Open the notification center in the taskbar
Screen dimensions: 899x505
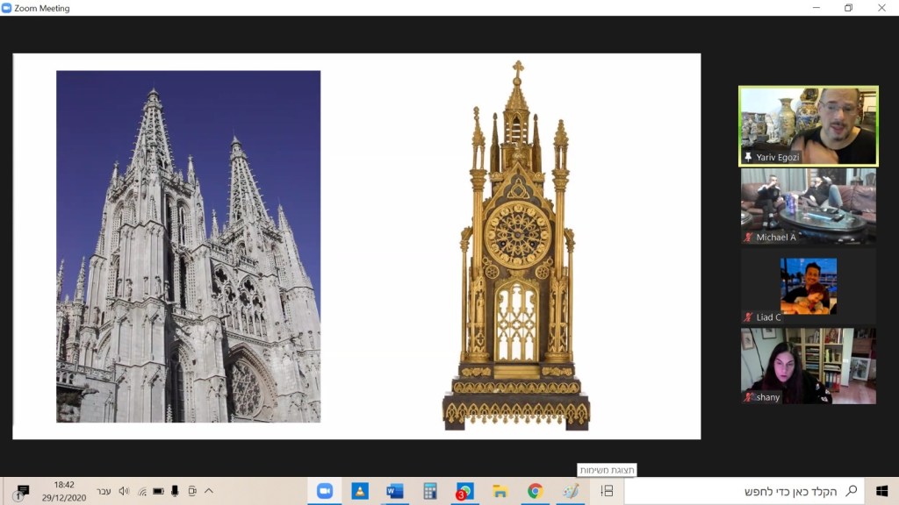22,491
